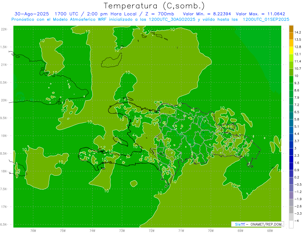The width and height of the screenshot is (303, 234).
Task: Click the "14.2" colorbar label
Action: 298,32
